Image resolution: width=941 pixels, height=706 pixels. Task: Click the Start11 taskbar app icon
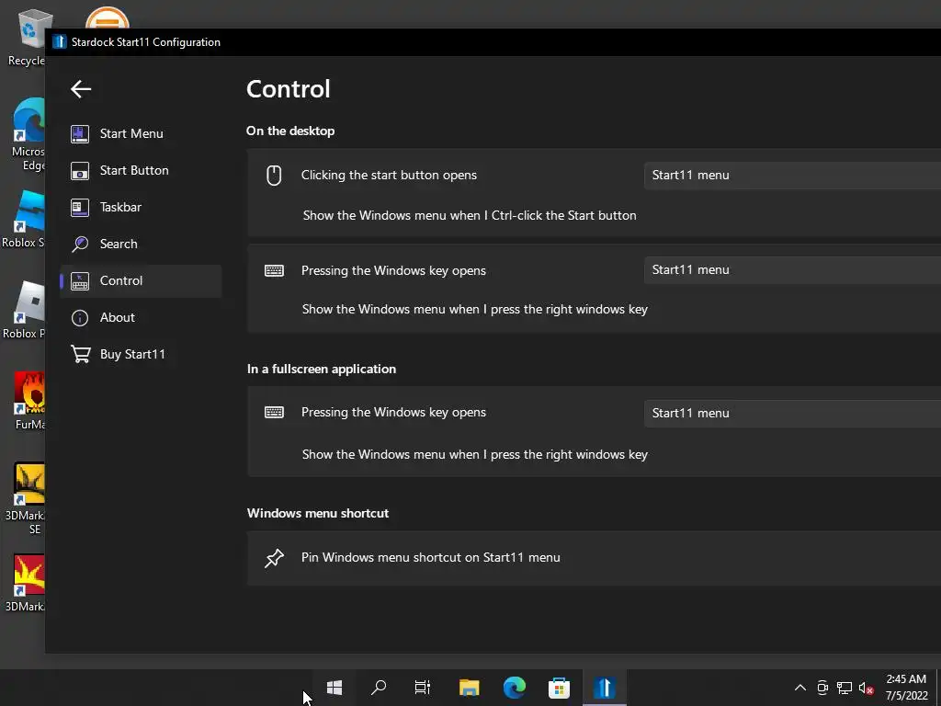click(x=605, y=688)
